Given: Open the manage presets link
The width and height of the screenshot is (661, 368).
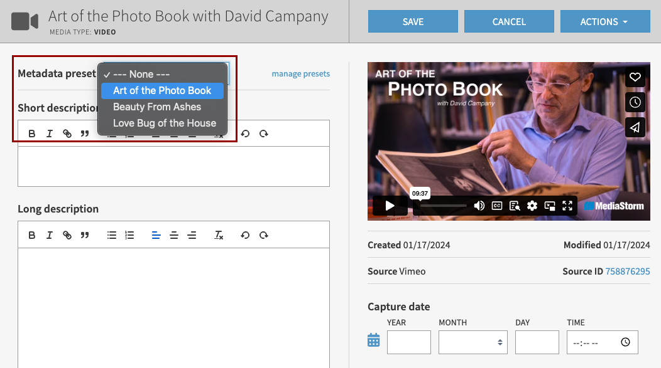Looking at the screenshot, I should point(300,74).
